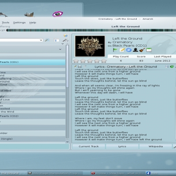This screenshot has height=176, width=176.
Task: Select the highlighted Pearls (CD1) album row
Action: click(33, 62)
